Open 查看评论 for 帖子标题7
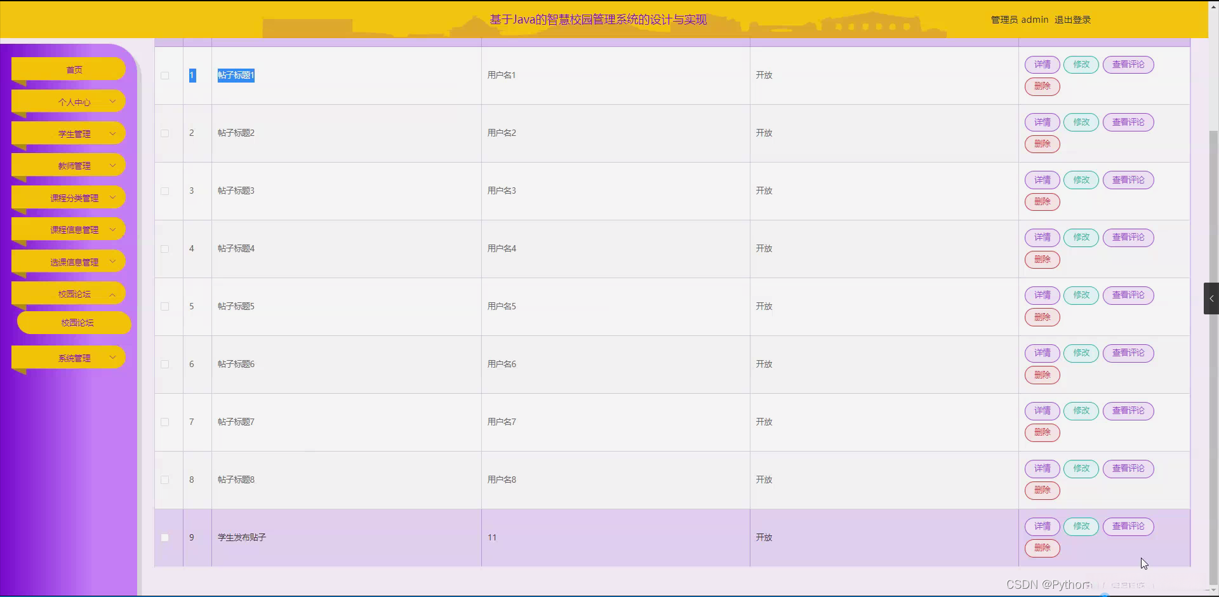Image resolution: width=1219 pixels, height=597 pixels. pos(1128,411)
